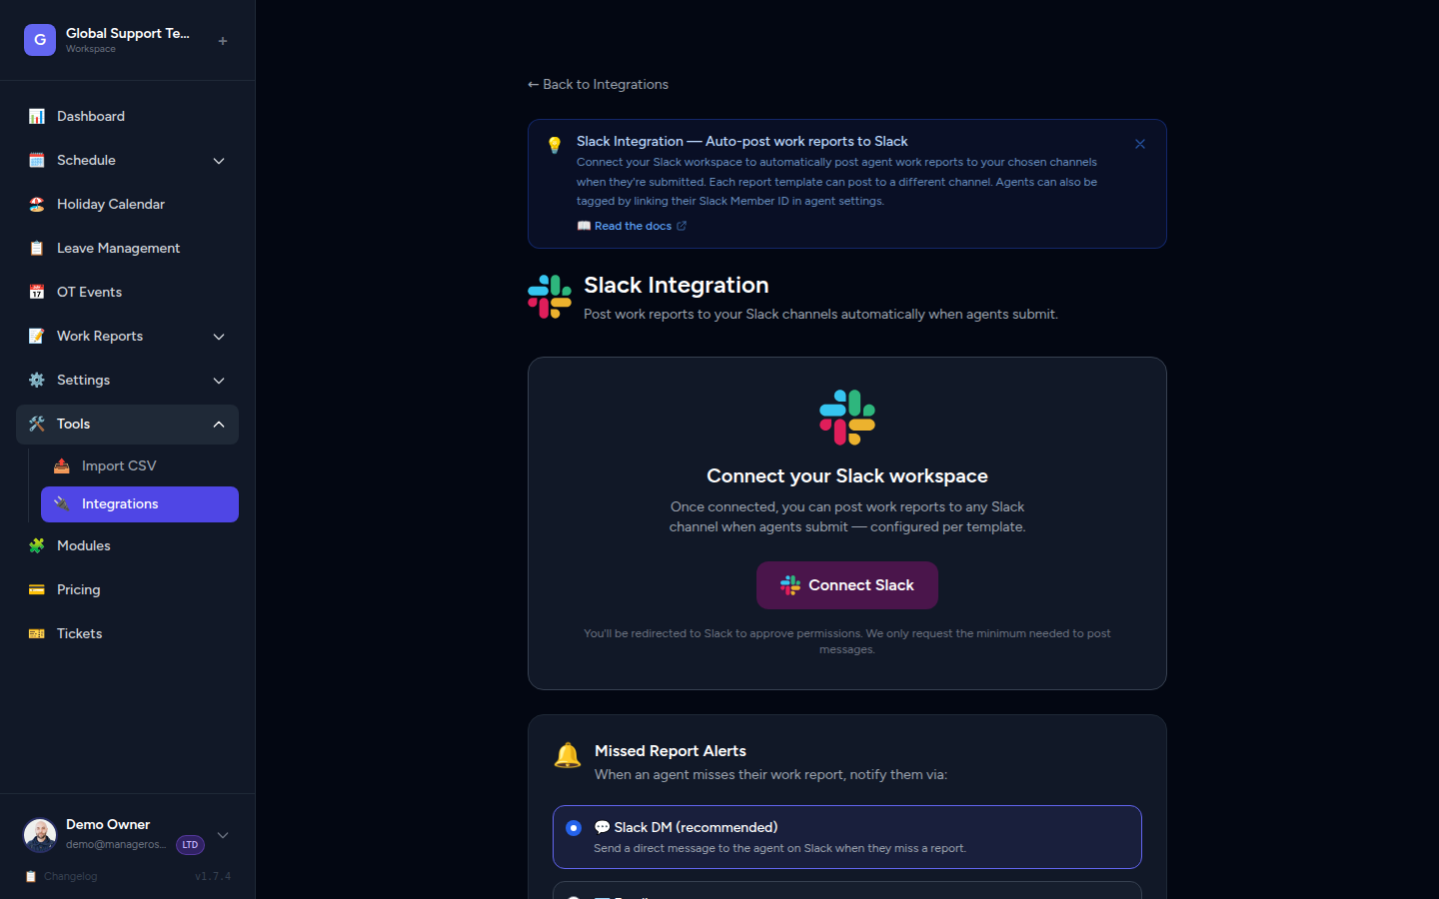Open the Read the docs link

pos(632,226)
